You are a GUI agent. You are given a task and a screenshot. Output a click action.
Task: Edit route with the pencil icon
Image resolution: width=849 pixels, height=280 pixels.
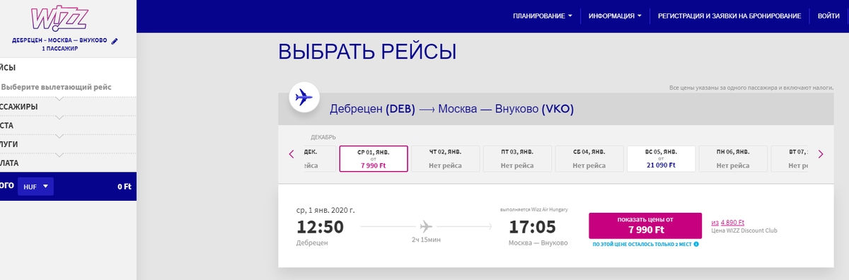point(115,40)
